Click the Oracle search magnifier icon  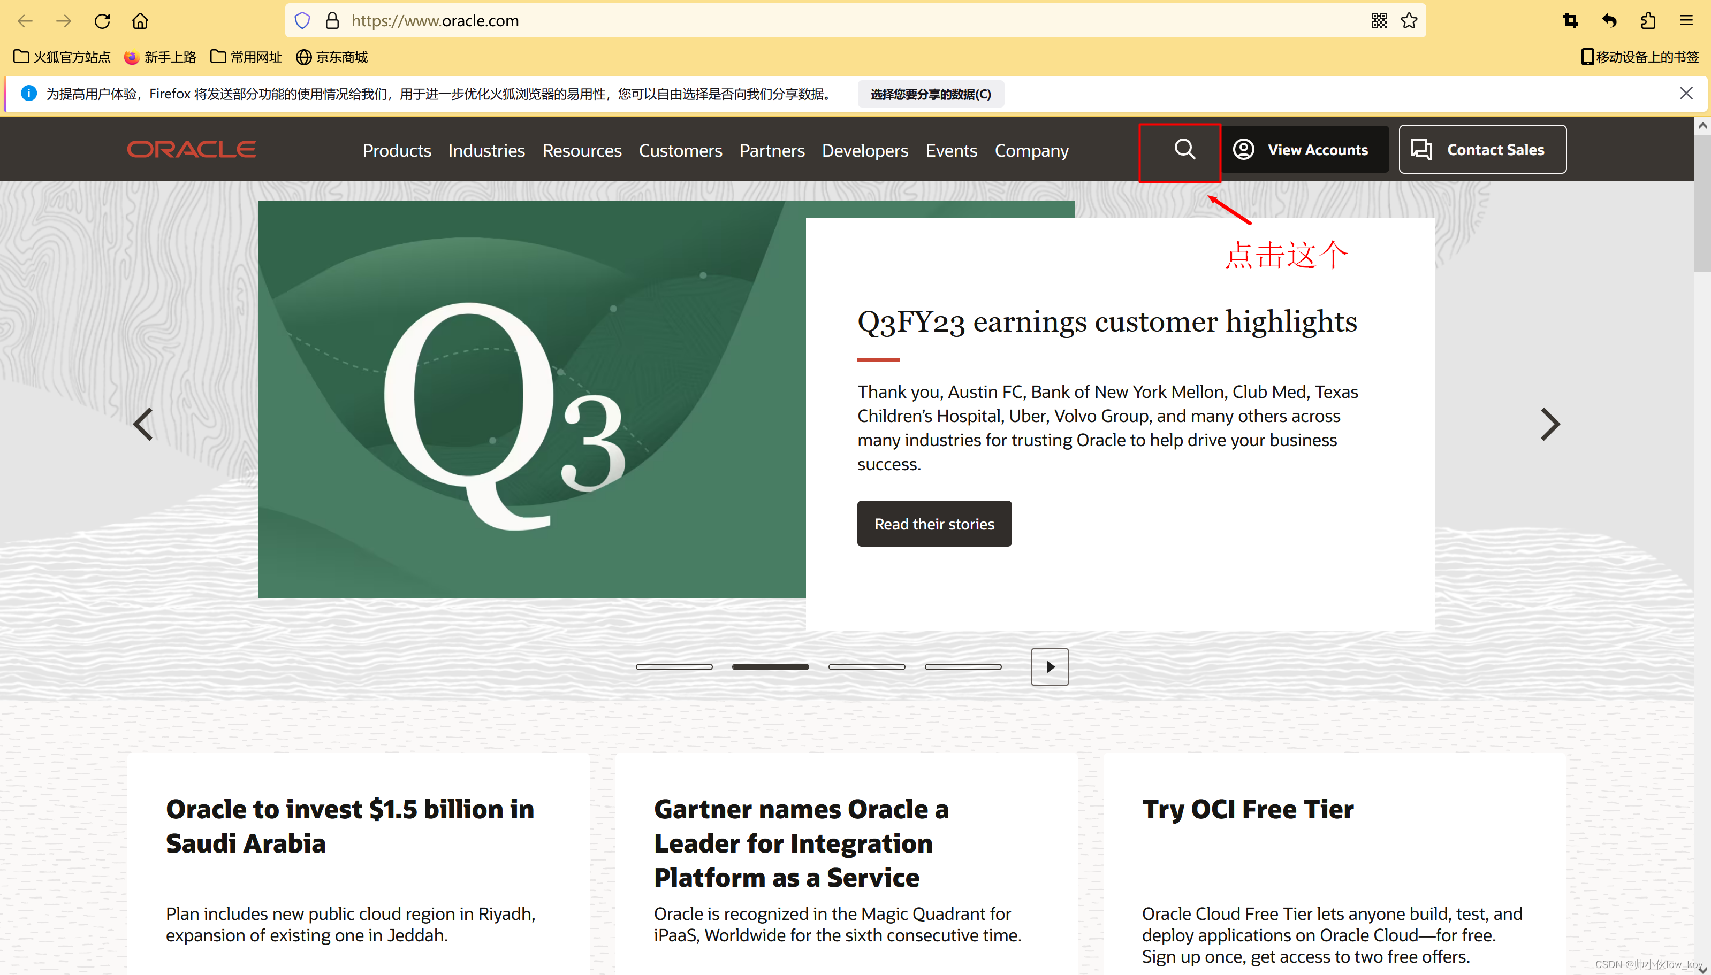pos(1184,149)
